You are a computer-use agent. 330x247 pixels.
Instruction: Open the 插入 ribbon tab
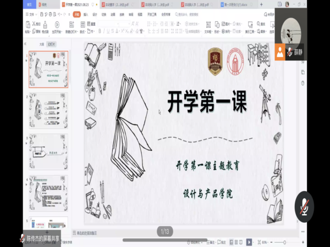coord(85,15)
